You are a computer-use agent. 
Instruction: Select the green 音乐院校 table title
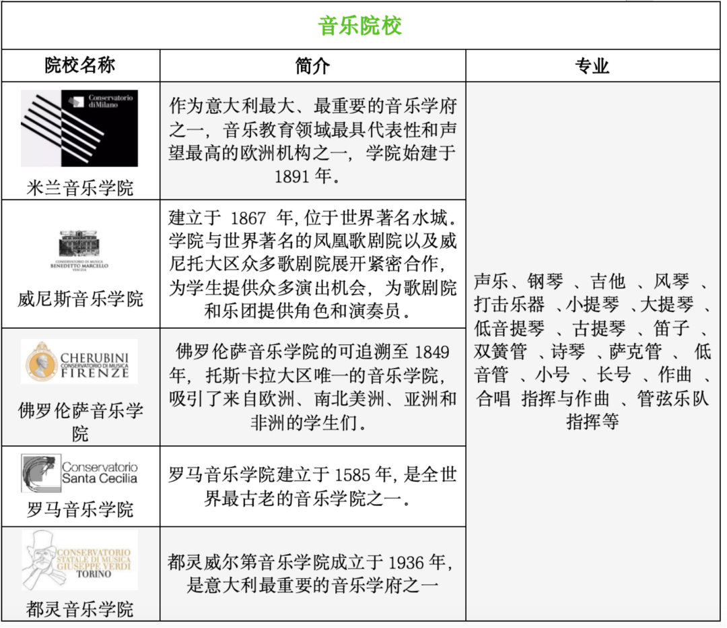pos(360,26)
